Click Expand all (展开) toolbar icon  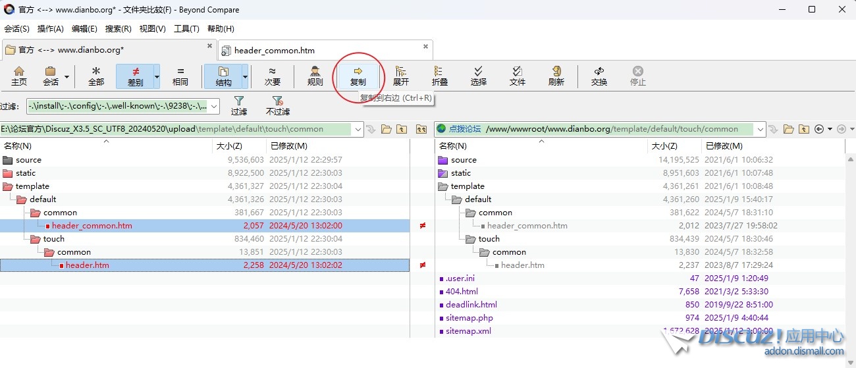click(400, 76)
